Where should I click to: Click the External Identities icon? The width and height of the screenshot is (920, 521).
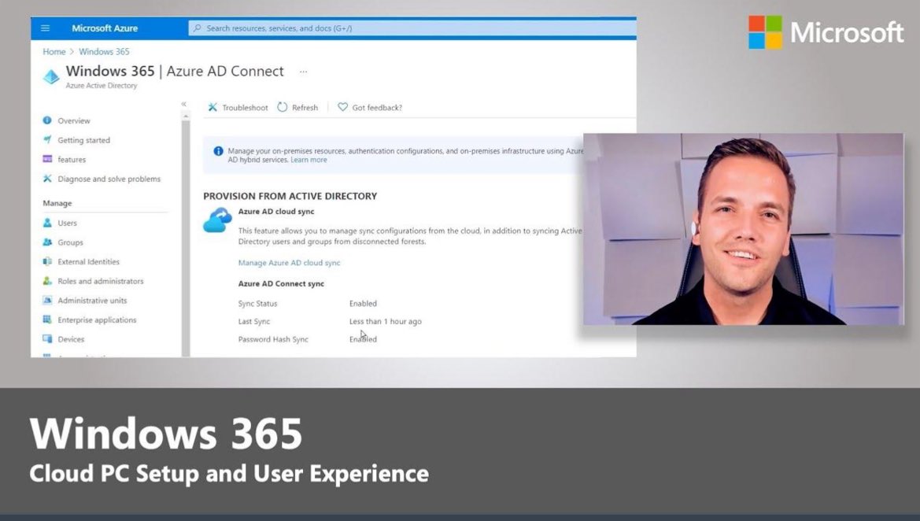[47, 261]
